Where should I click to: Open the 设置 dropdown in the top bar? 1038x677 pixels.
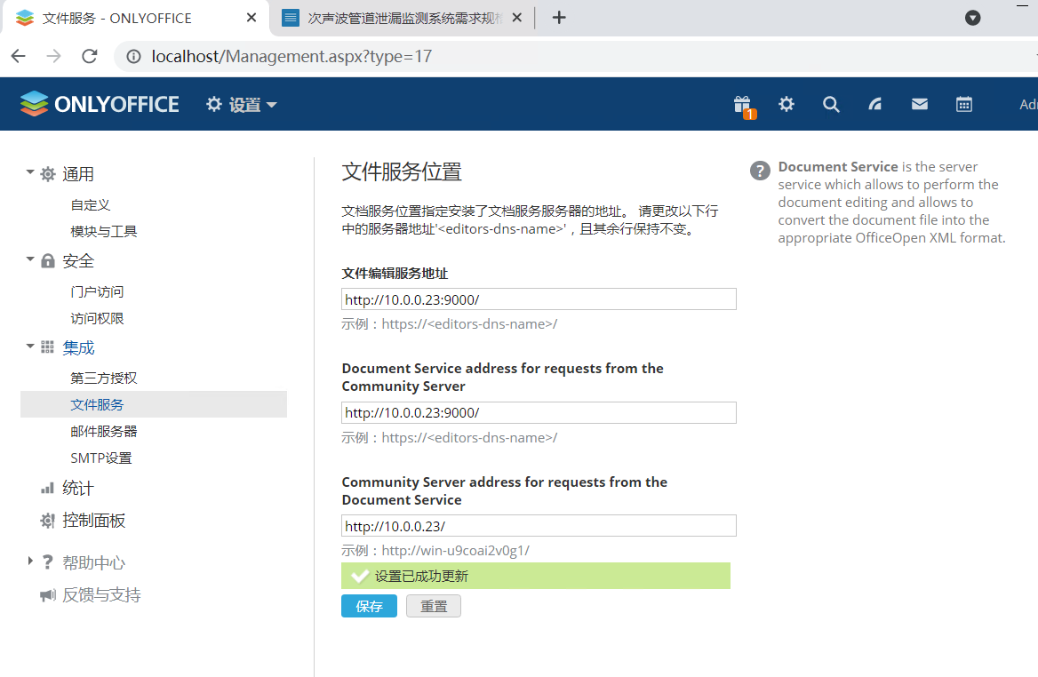point(241,103)
